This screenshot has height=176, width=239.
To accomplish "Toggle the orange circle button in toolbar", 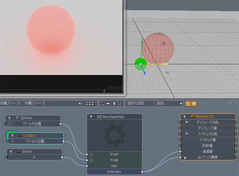I will point(194,104).
